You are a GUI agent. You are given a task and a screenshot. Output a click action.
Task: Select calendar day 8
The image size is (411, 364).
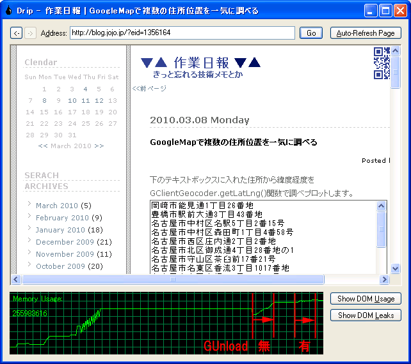[x=44, y=101]
